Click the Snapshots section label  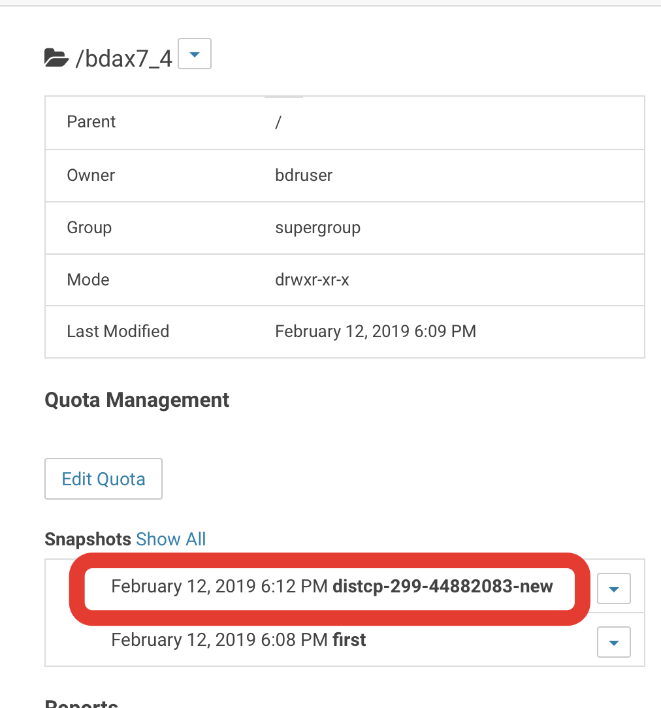[x=88, y=539]
